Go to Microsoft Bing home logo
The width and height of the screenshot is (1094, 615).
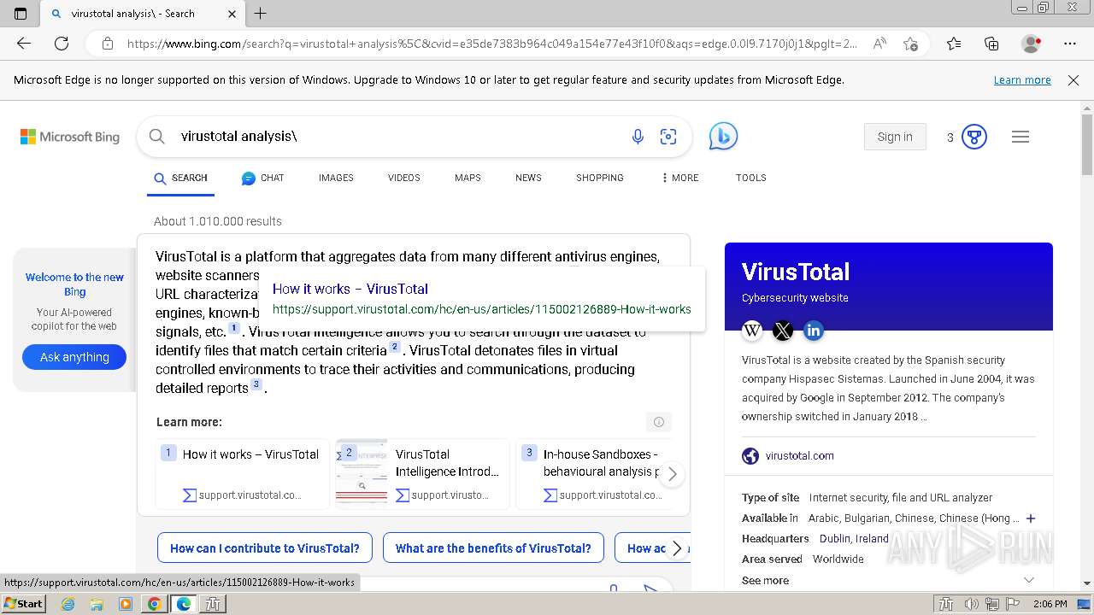pyautogui.click(x=70, y=137)
